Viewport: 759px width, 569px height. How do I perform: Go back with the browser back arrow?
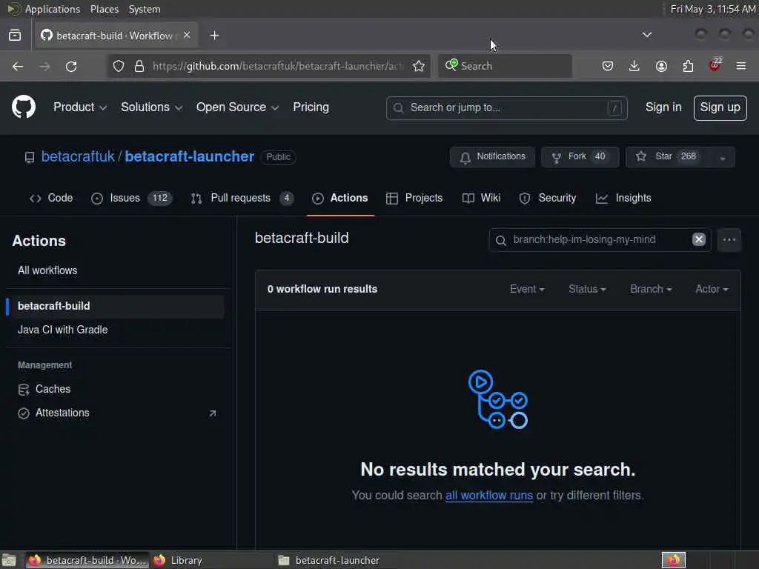[18, 66]
